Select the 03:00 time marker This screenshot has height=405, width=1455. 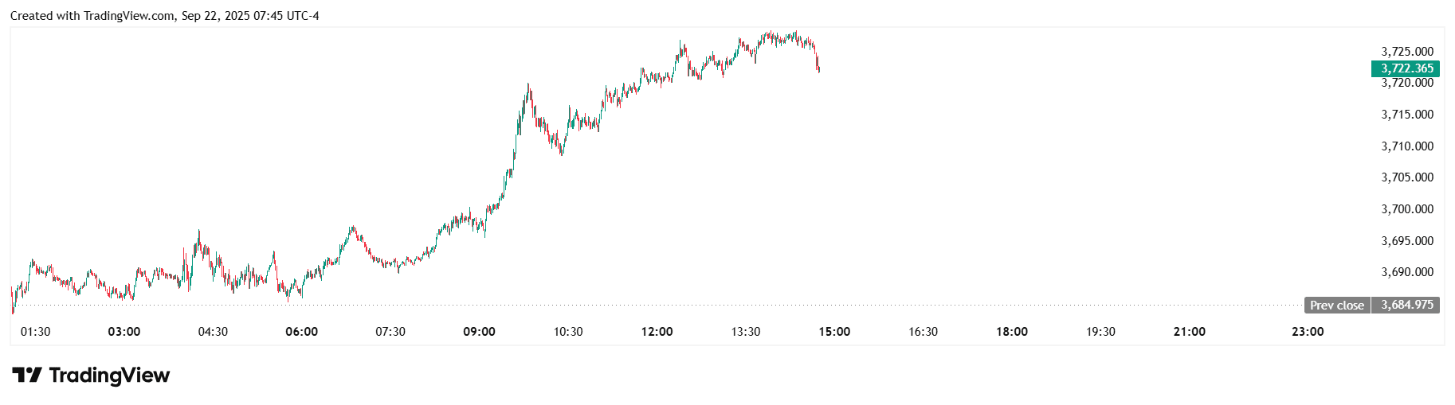point(124,332)
